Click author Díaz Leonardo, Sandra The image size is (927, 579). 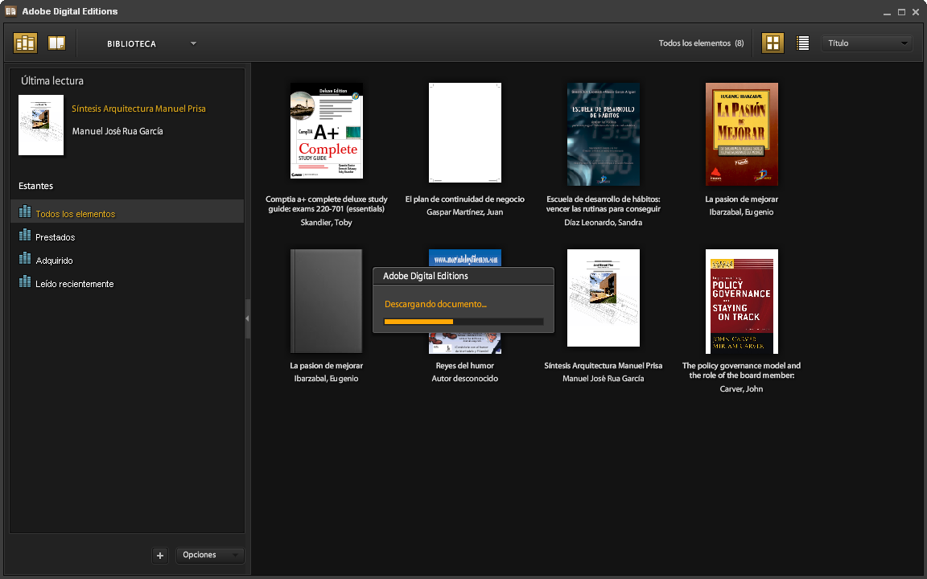click(x=603, y=223)
